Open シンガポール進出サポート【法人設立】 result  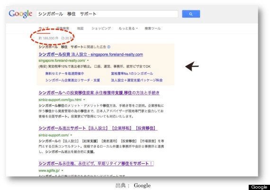click(98, 128)
